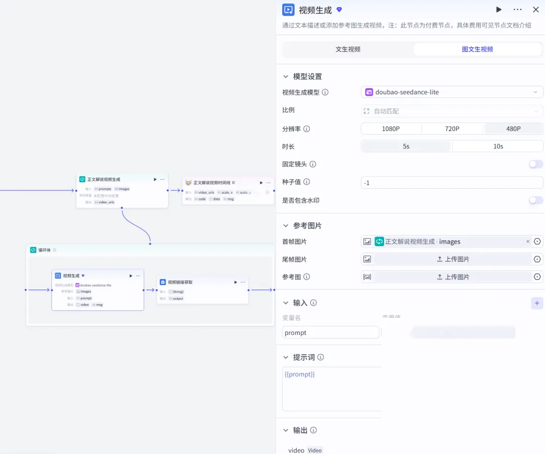This screenshot has width=545, height=454.
Task: Click the video output variable label
Action: pos(296,450)
